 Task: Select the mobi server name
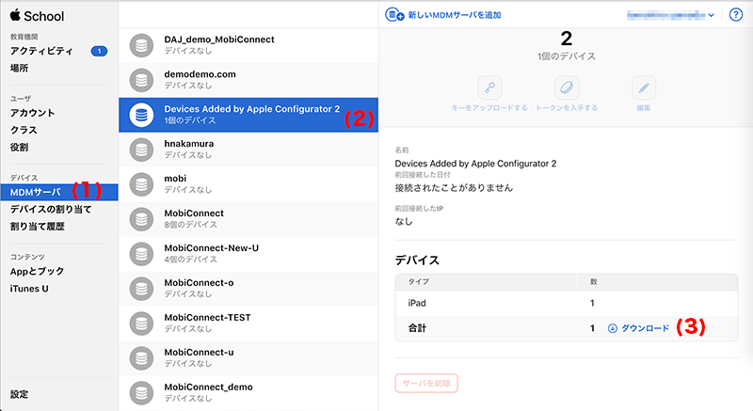click(175, 179)
